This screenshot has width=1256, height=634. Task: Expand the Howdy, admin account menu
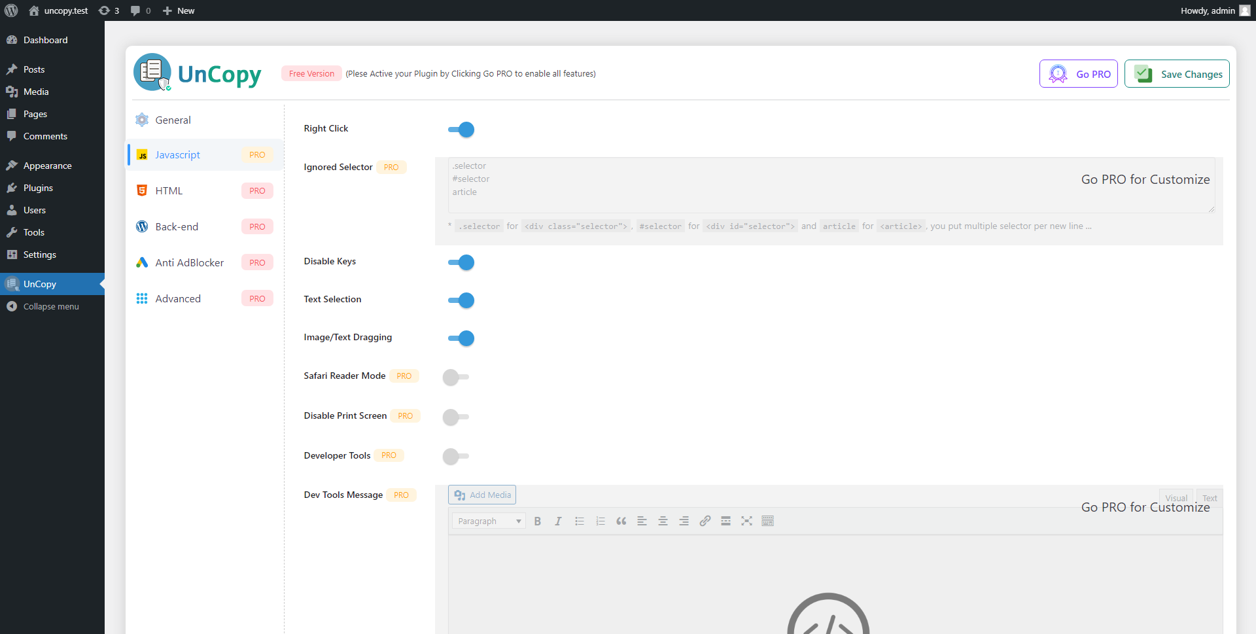pos(1213,10)
